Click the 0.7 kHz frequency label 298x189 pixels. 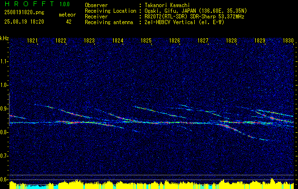click(x=4, y=156)
